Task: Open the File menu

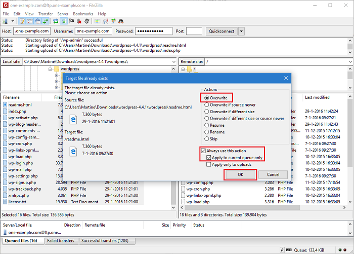Action: click(x=6, y=14)
